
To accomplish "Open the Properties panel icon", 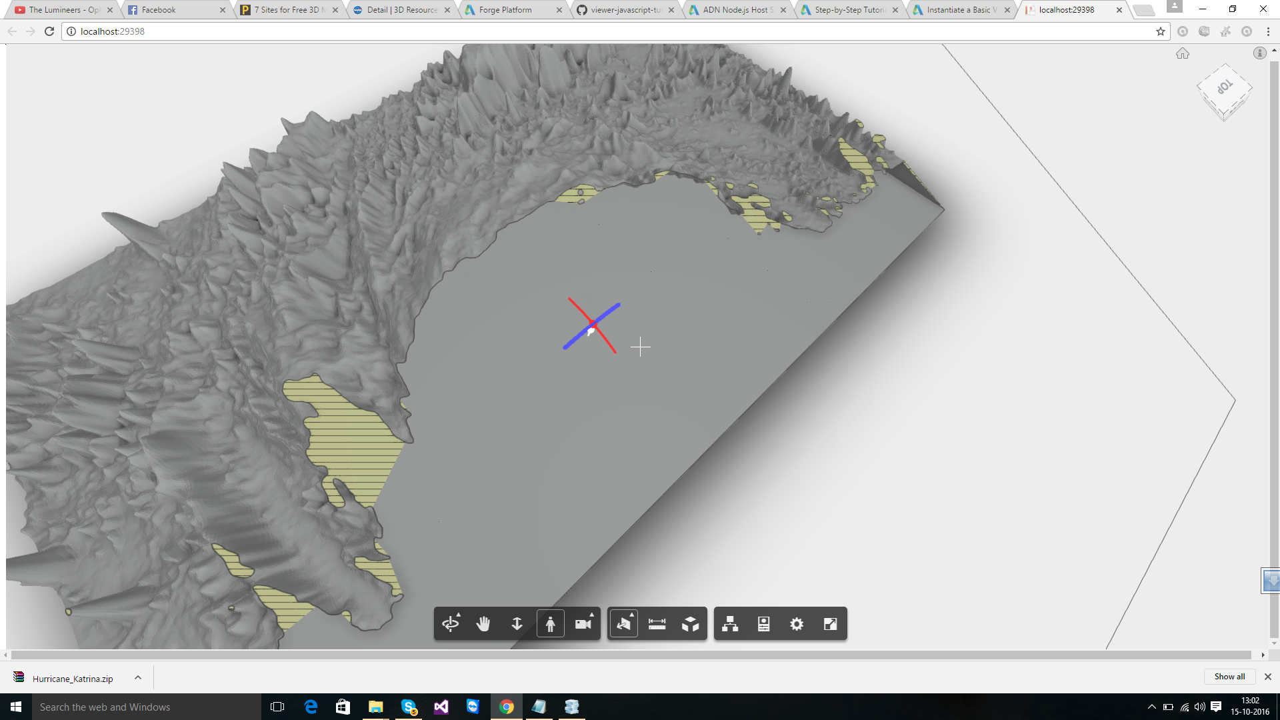I will (x=764, y=624).
